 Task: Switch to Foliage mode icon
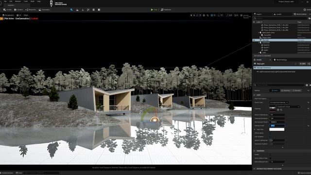(x=83, y=10)
